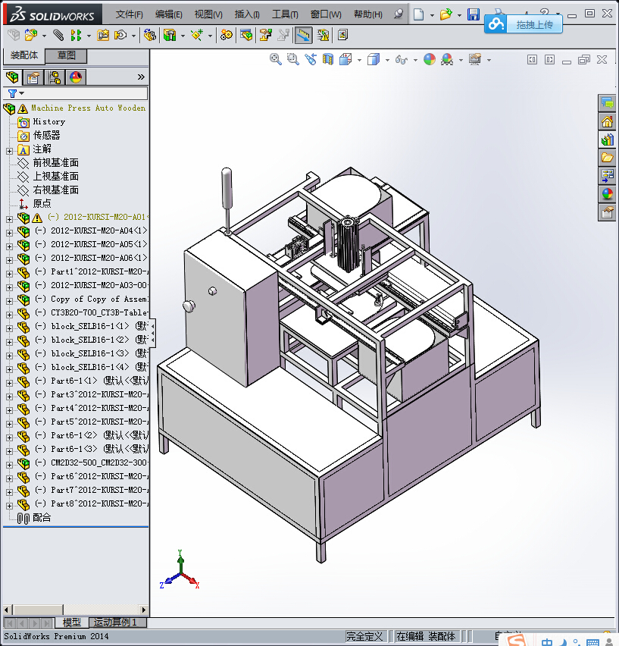Select the 右视基准面 plane
This screenshot has width=619, height=646.
tap(55, 190)
